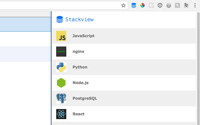Click the nginx logo icon
Viewport: 200px width, 125px height.
coord(61,52)
